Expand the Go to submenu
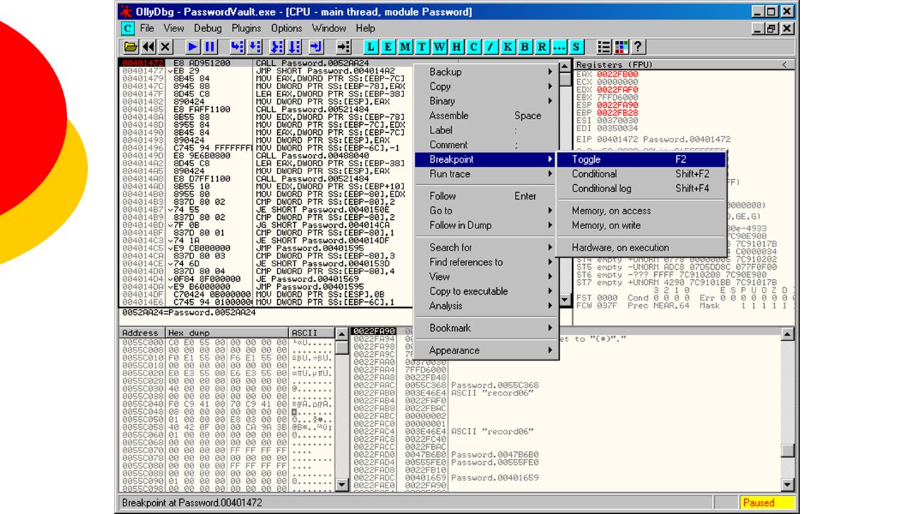 click(x=486, y=211)
